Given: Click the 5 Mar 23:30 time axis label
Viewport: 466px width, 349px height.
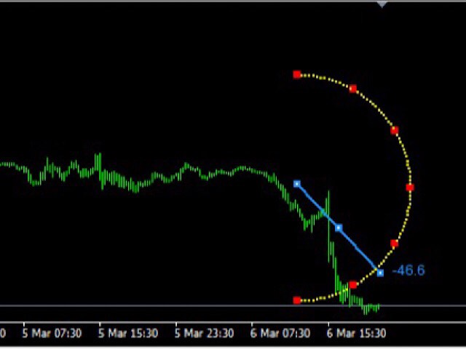Looking at the screenshot, I should 204,333.
